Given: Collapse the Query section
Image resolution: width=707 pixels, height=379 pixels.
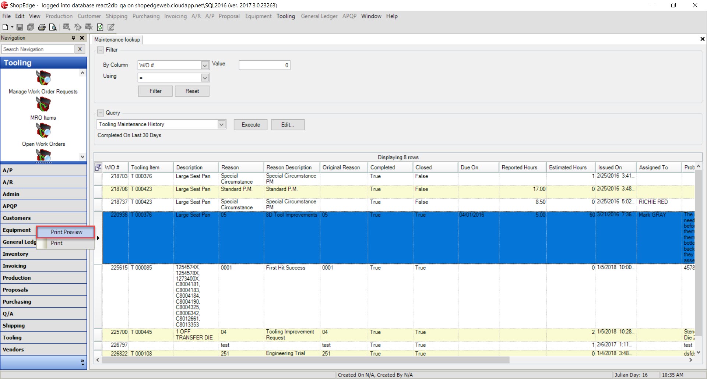Looking at the screenshot, I should pyautogui.click(x=101, y=113).
